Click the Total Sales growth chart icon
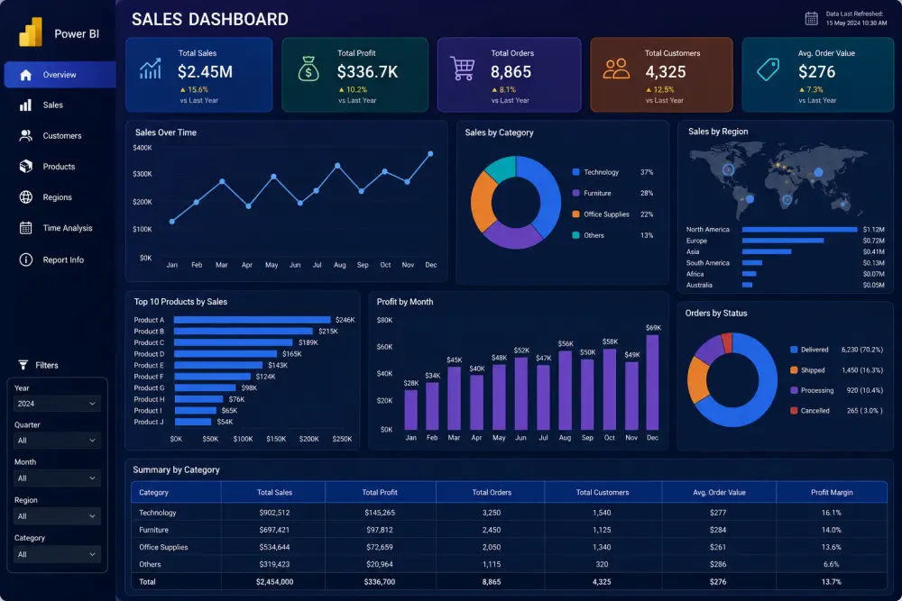The height and width of the screenshot is (601, 902). pos(150,69)
